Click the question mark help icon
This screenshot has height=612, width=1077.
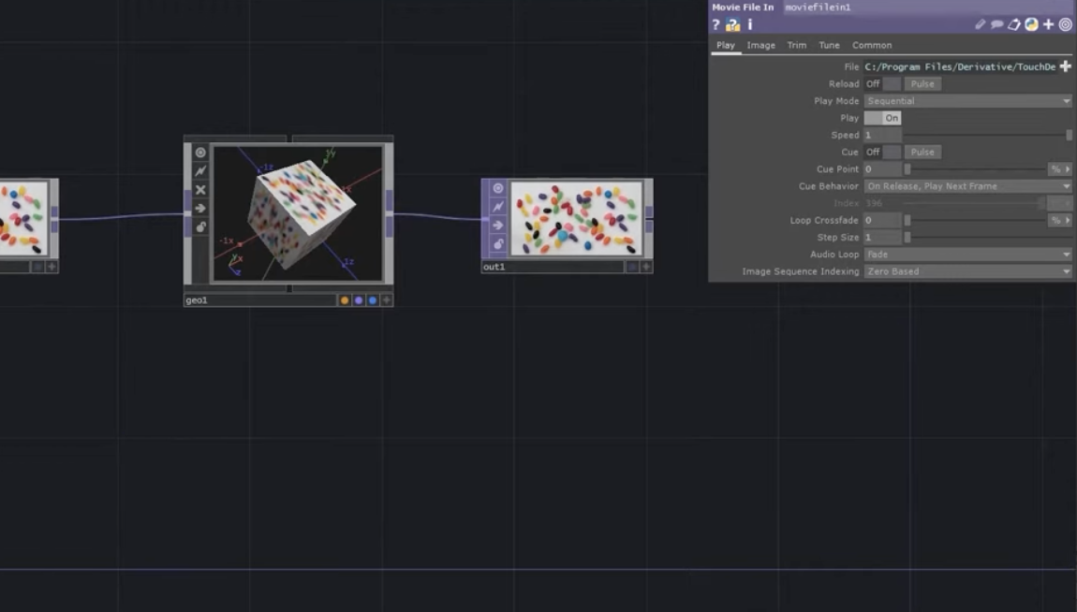716,24
